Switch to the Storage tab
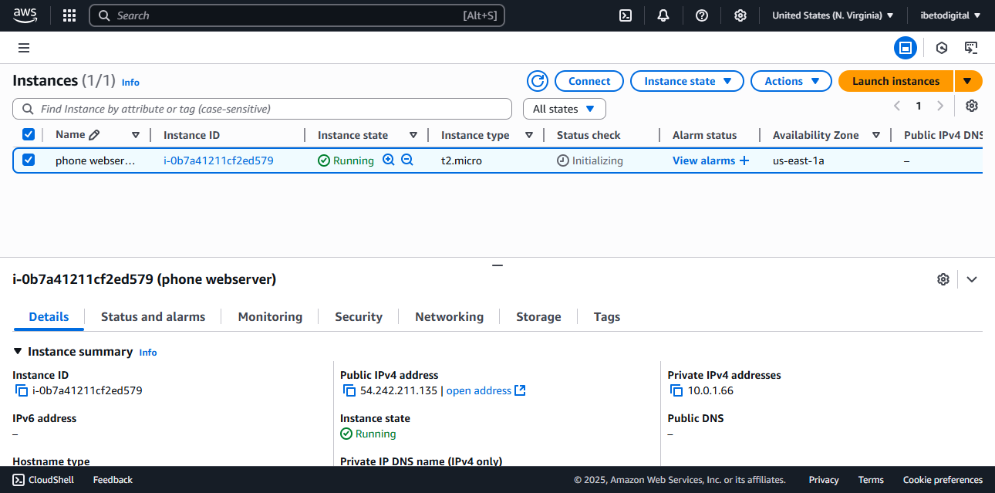Screen dimensions: 995x493 [538, 316]
